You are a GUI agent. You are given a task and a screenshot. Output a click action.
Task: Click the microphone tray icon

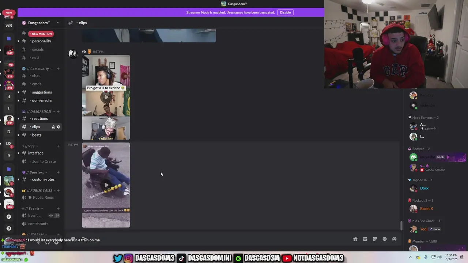(426, 257)
